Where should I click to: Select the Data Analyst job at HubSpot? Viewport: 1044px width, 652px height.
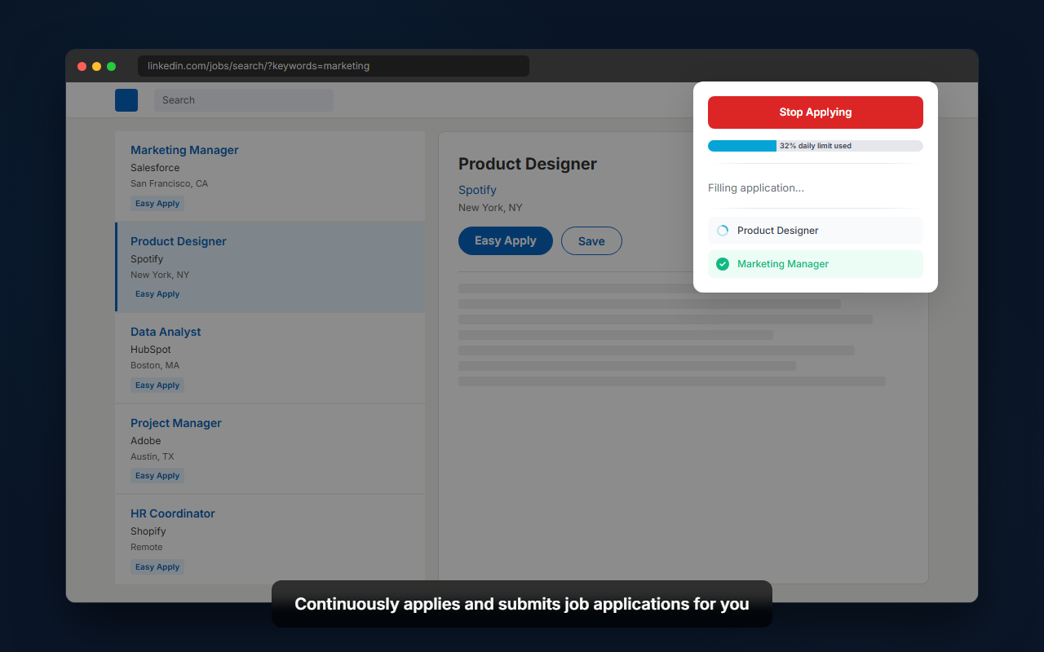coord(166,332)
